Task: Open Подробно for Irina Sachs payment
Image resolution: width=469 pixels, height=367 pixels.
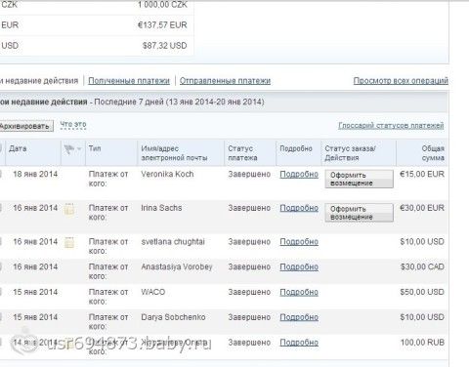Action: point(299,208)
